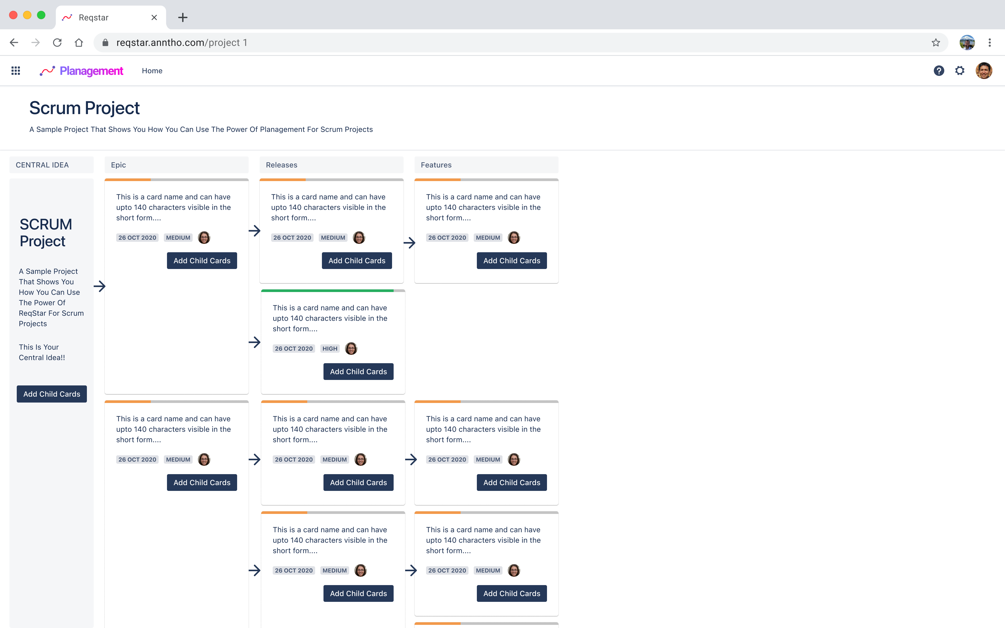The height and width of the screenshot is (628, 1005).
Task: Click green progress bar on HIGH card
Action: coord(327,291)
